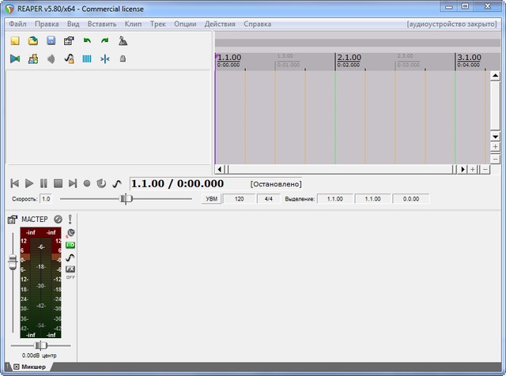The height and width of the screenshot is (376, 506).
Task: Toggle repeat loop in the transport
Action: [101, 183]
